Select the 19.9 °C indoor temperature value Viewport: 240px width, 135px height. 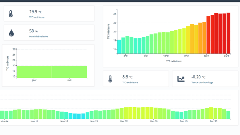pyautogui.click(x=35, y=12)
